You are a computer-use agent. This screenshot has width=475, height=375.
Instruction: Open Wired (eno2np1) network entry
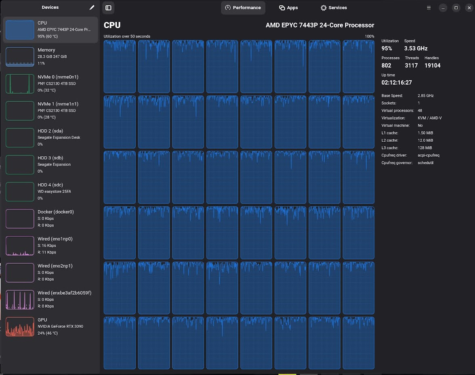(50, 272)
